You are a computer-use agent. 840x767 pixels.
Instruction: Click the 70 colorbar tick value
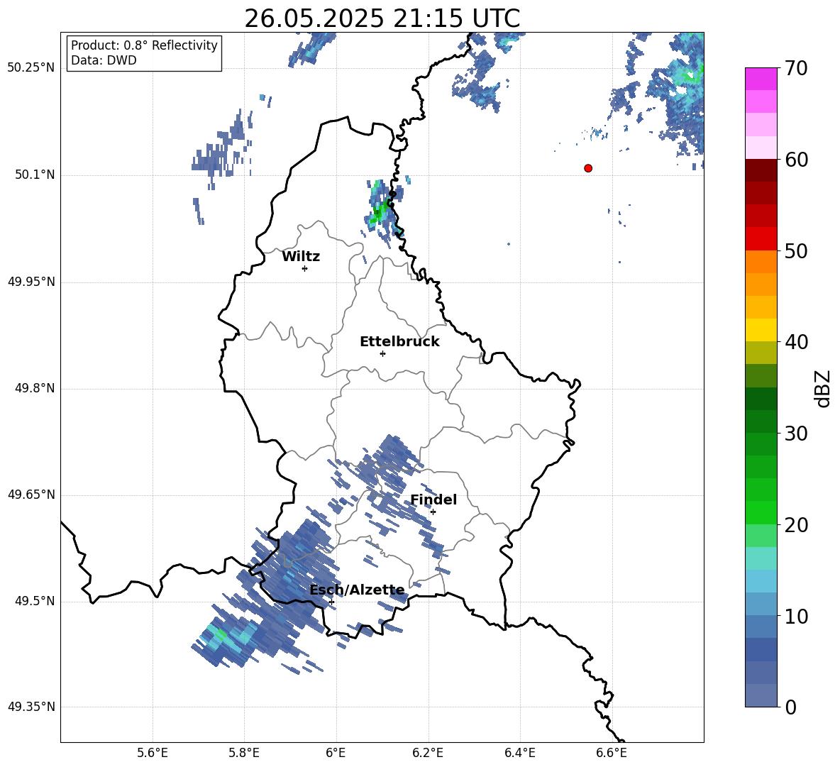point(796,69)
